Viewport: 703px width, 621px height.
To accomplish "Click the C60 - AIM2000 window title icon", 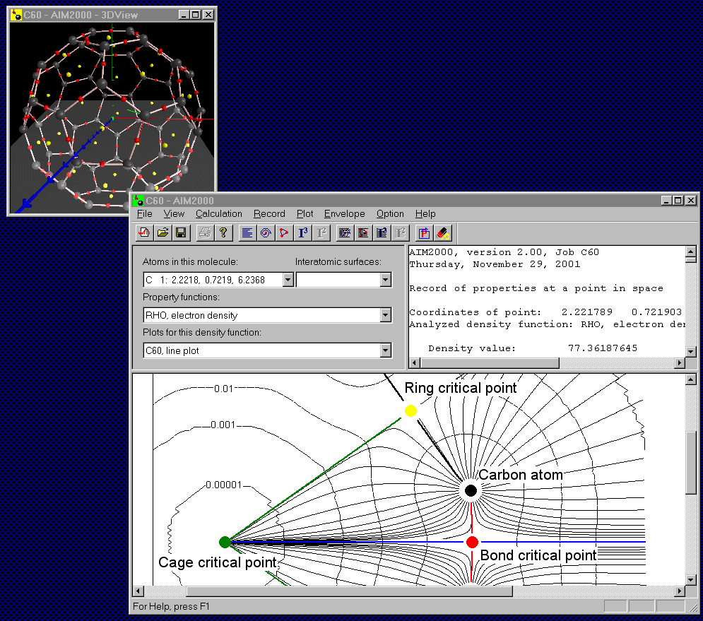I will click(x=138, y=201).
